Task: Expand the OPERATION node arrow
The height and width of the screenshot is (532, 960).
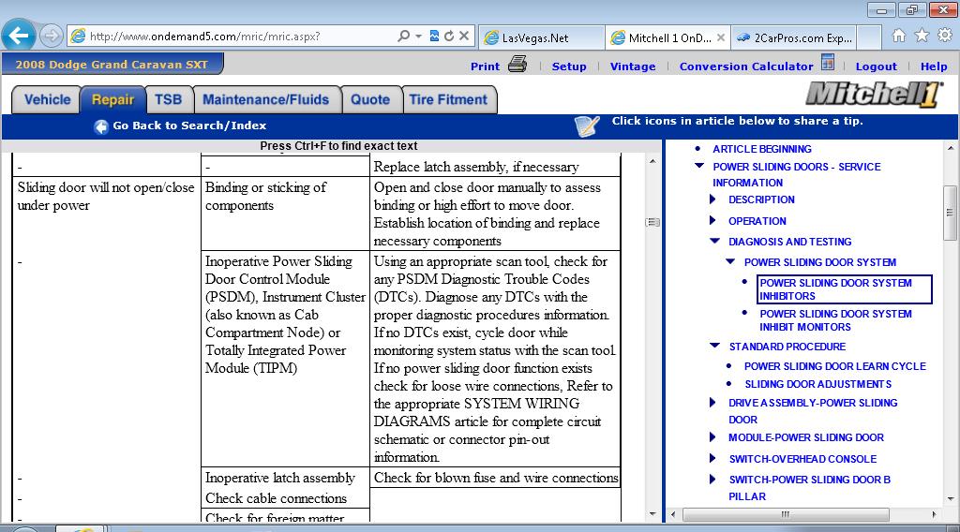Action: pos(712,220)
